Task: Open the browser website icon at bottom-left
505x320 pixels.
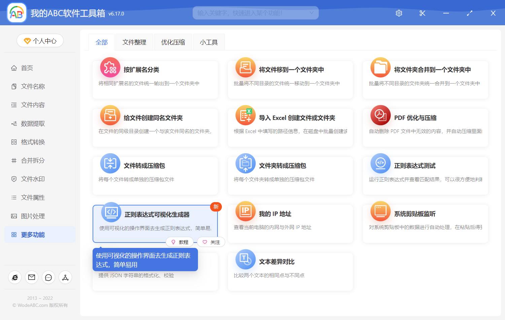Action: [15, 277]
